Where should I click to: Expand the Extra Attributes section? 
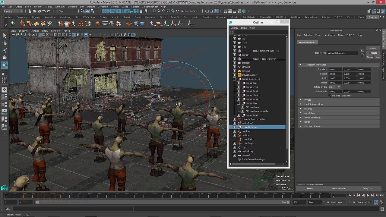click(x=339, y=126)
